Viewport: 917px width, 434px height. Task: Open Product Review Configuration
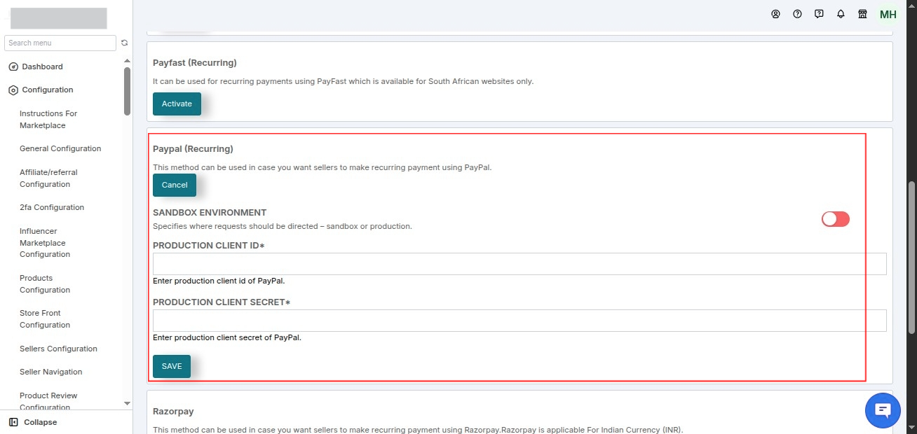click(48, 401)
